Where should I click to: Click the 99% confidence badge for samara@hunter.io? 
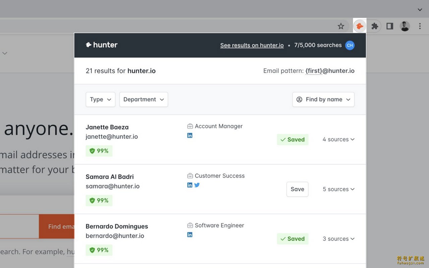pos(99,200)
